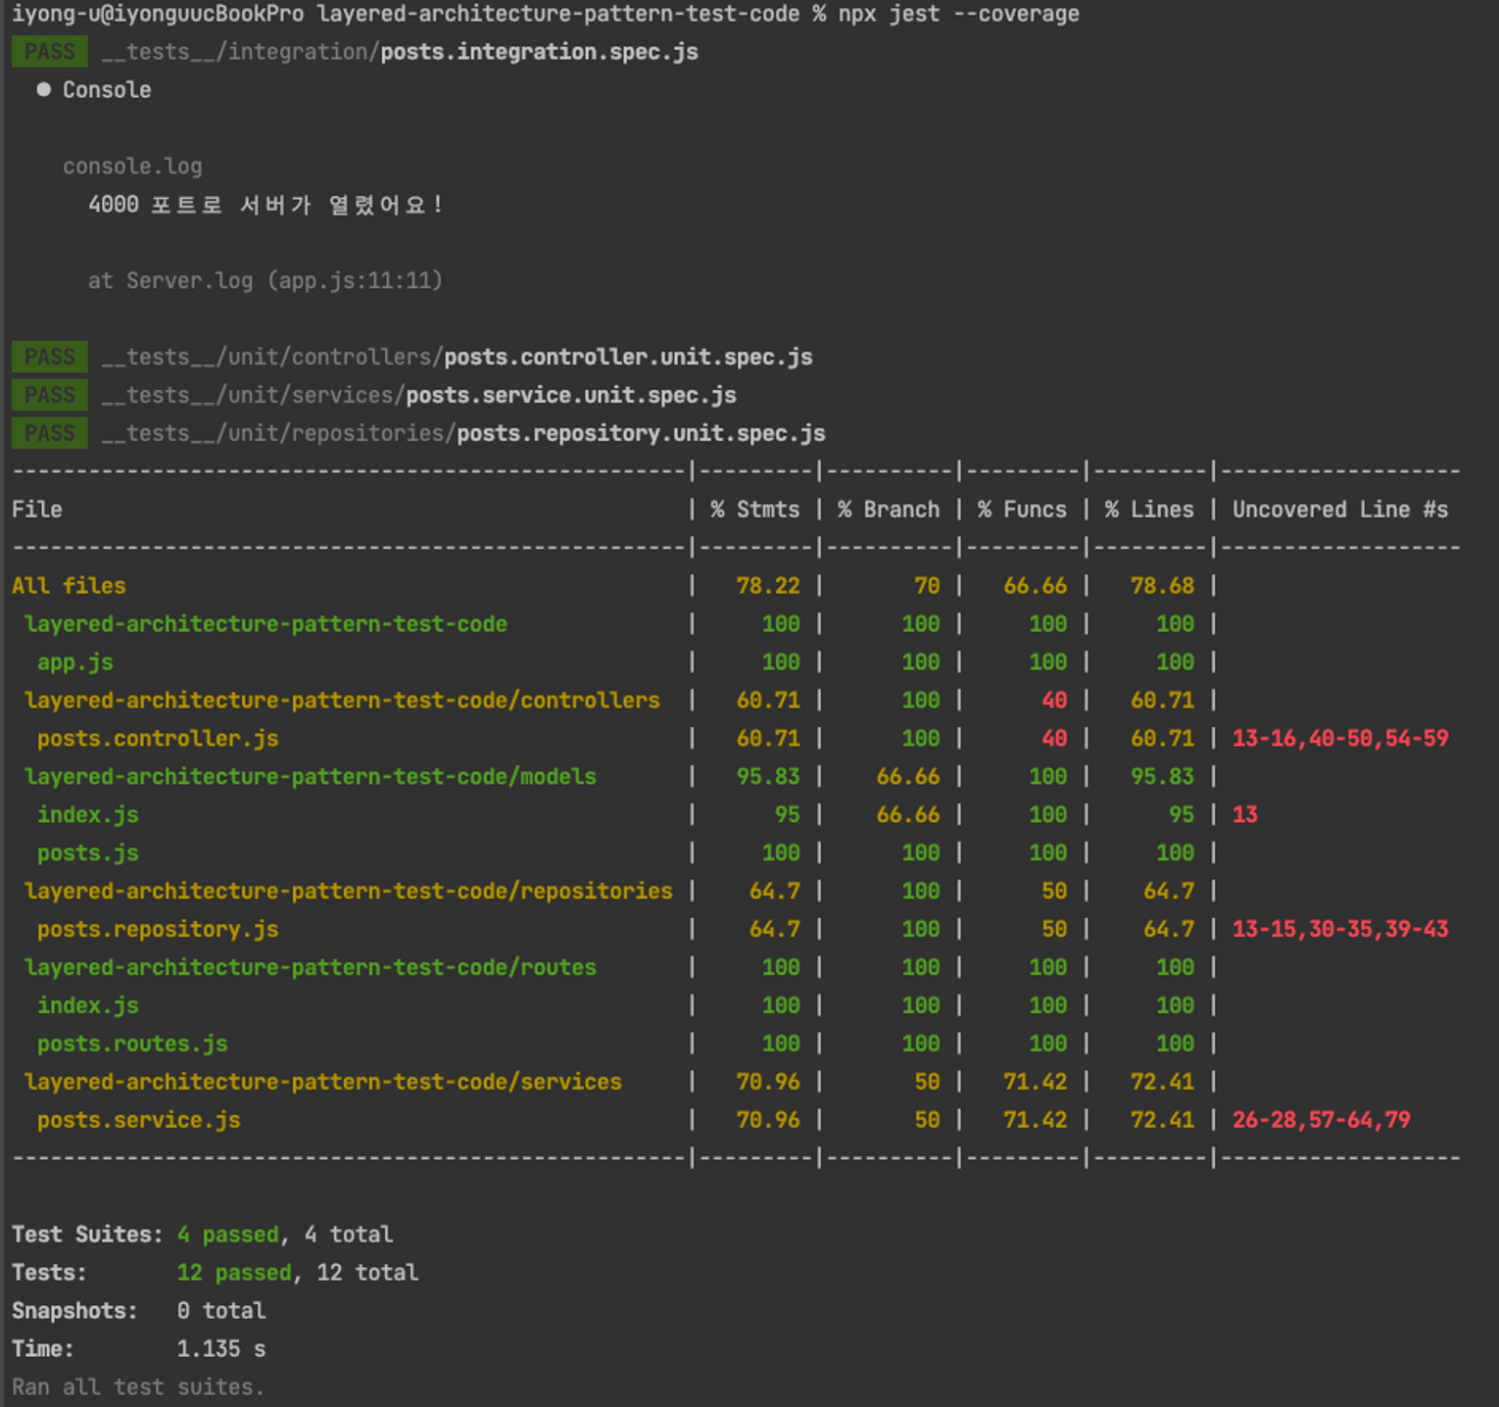
Task: Click the 12 passed tests count
Action: pos(234,1273)
